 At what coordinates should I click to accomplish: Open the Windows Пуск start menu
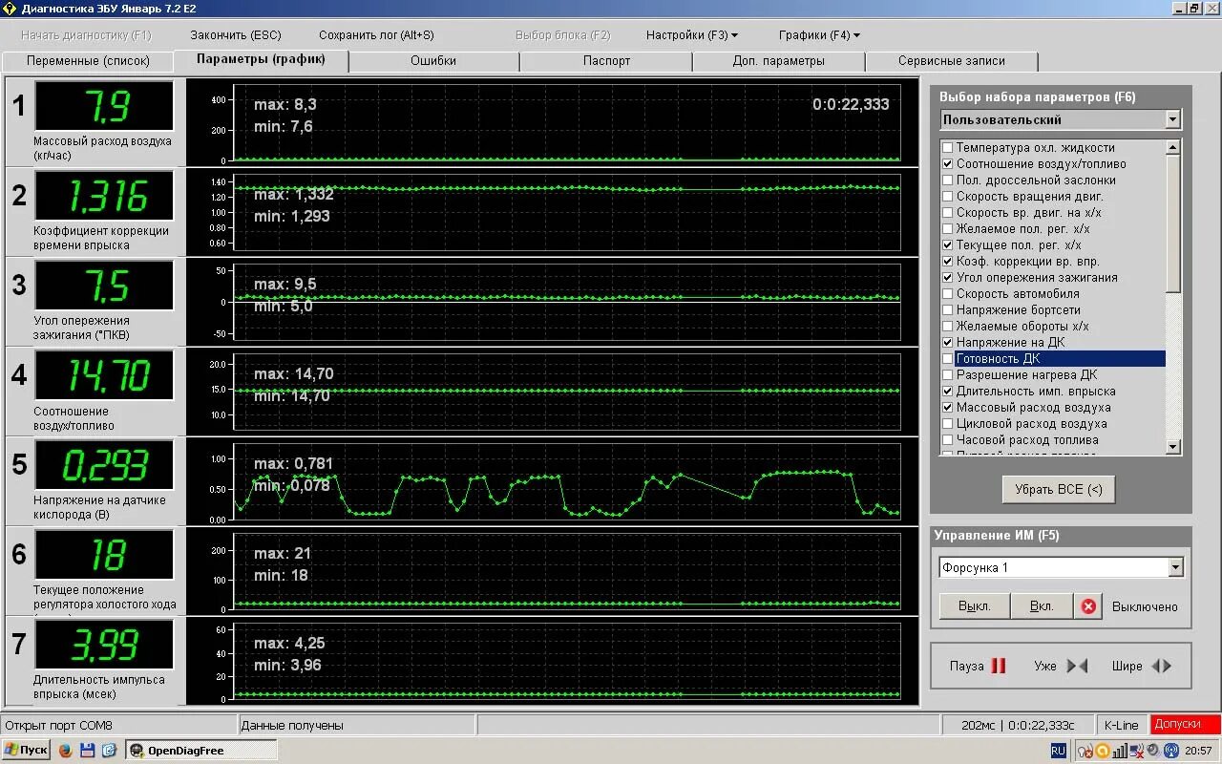pos(26,750)
